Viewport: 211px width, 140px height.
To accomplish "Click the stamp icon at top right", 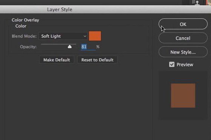I will 196,2.
